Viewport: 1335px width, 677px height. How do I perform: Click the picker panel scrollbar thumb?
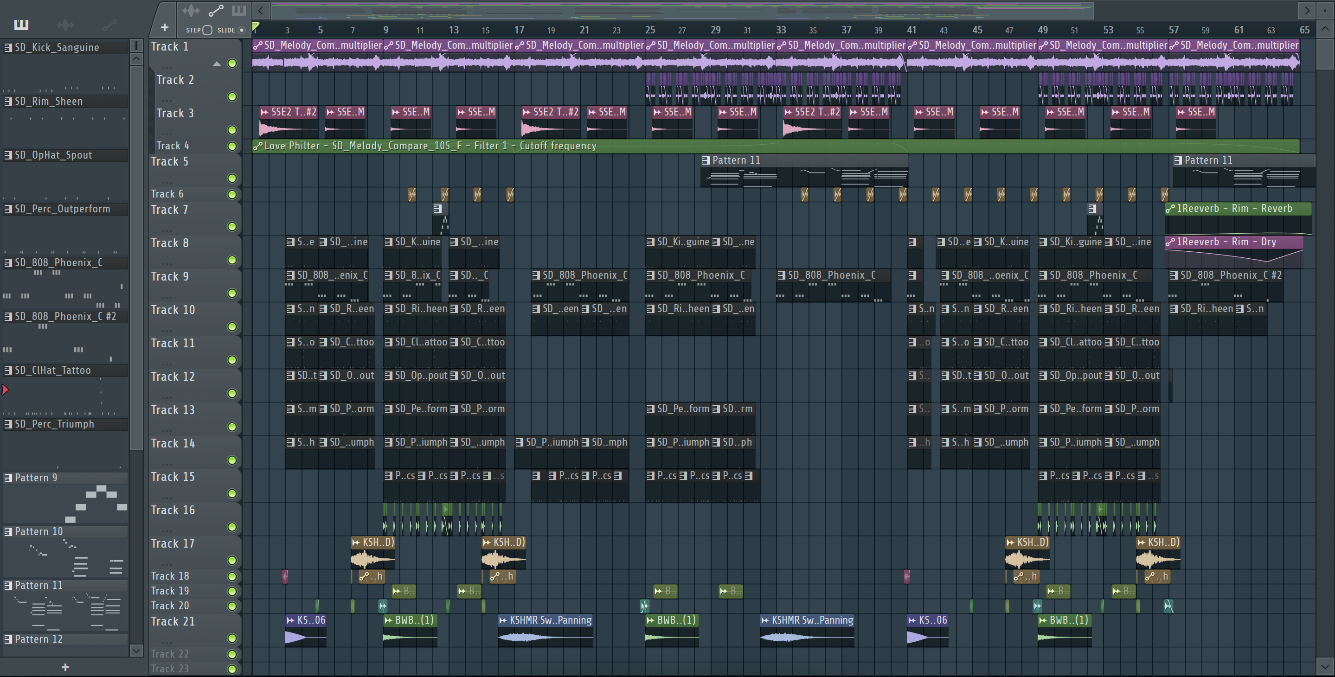click(x=136, y=257)
